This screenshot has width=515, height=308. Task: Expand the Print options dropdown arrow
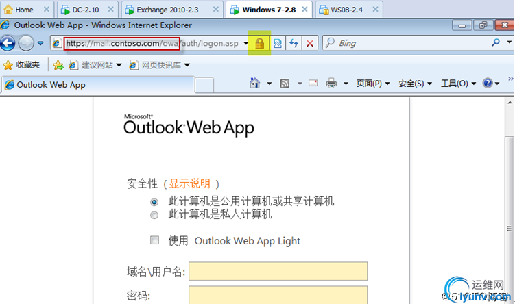point(346,84)
